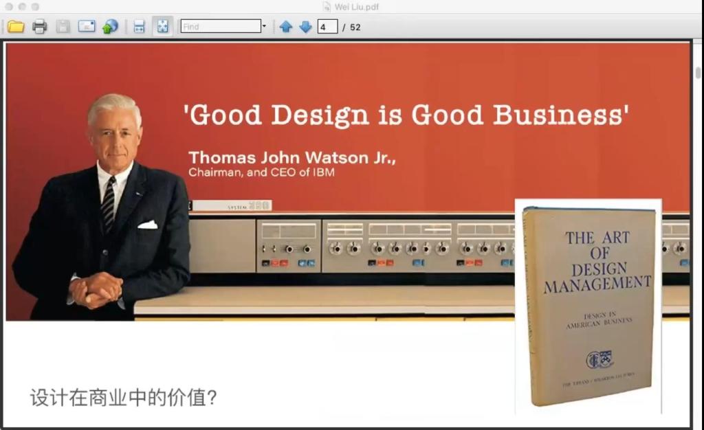704x430 pixels.
Task: Print the document using the printer icon
Action: tap(39, 27)
